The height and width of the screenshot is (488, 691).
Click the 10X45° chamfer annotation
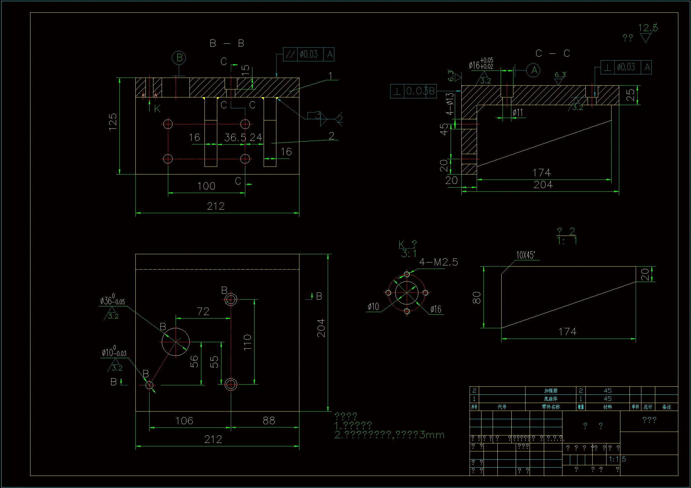525,255
